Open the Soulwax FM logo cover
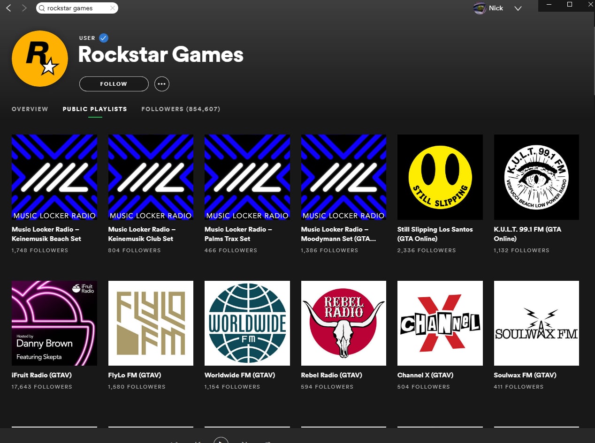 [536, 323]
